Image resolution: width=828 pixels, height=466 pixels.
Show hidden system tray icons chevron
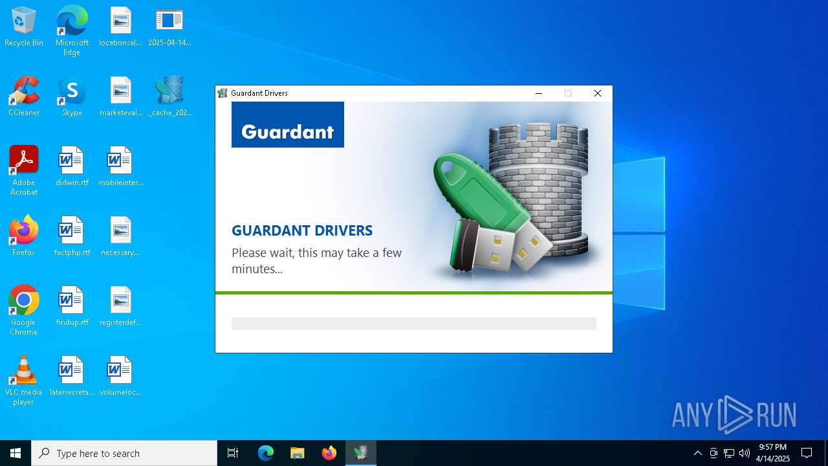pos(697,453)
